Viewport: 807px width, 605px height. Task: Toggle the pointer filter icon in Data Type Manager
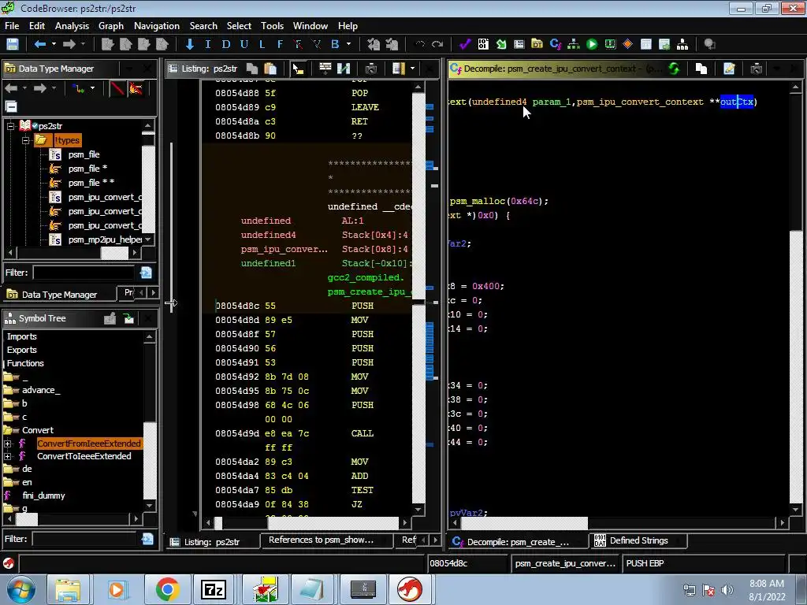136,88
